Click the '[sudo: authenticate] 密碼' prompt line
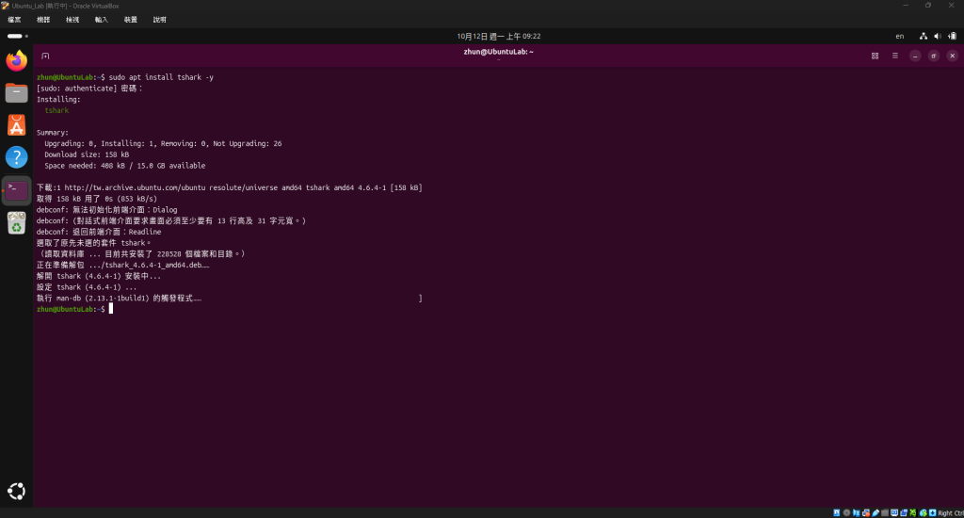 [89, 89]
